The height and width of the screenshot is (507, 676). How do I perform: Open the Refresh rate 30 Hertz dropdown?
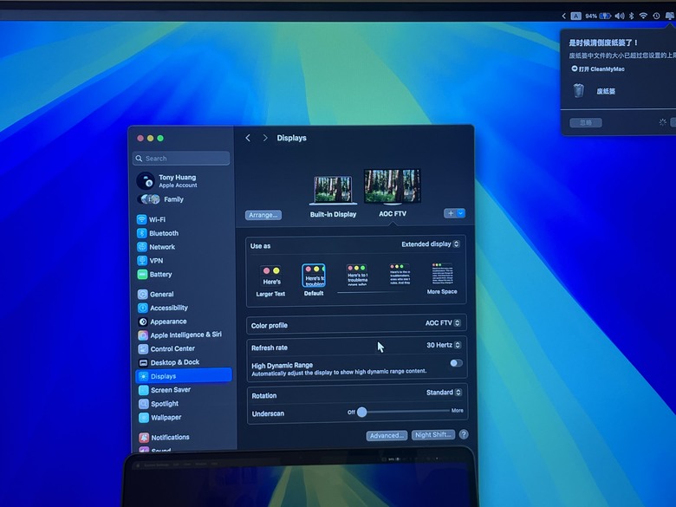tap(444, 345)
